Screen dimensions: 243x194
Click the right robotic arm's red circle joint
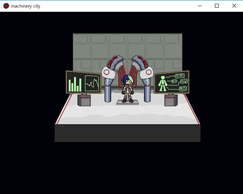coord(148,72)
